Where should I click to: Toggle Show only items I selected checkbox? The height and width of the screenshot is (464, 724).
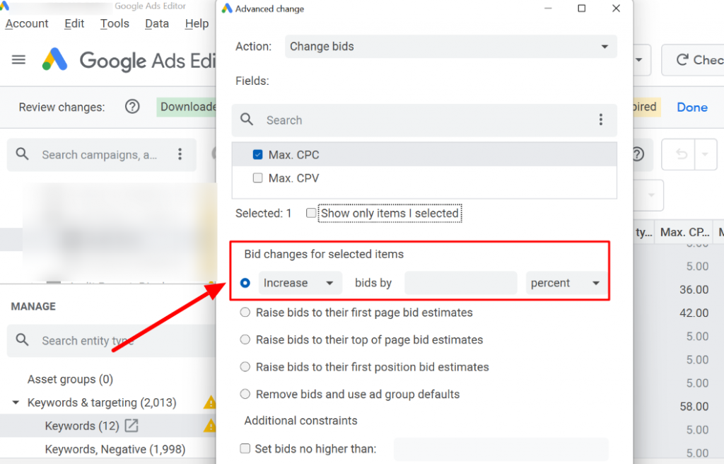point(311,213)
